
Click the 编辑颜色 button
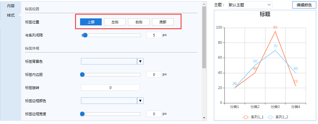click(x=304, y=5)
